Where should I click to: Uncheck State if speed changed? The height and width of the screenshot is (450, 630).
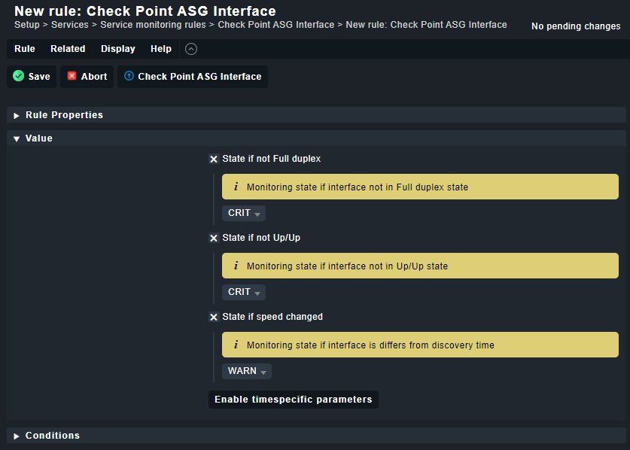(x=214, y=318)
